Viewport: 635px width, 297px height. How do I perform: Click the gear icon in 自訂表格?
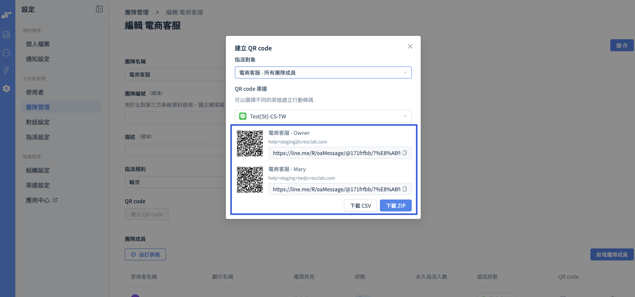pyautogui.click(x=133, y=254)
